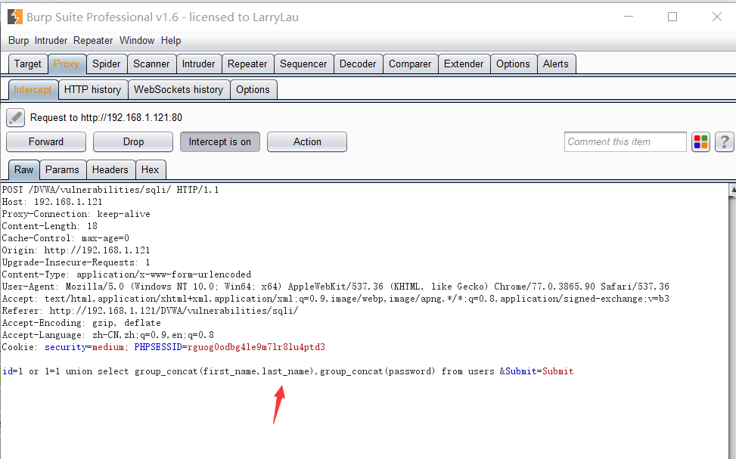Click the POST /DVWA/vulnerabilities/sqli/ request line
This screenshot has height=459, width=736.
click(110, 190)
